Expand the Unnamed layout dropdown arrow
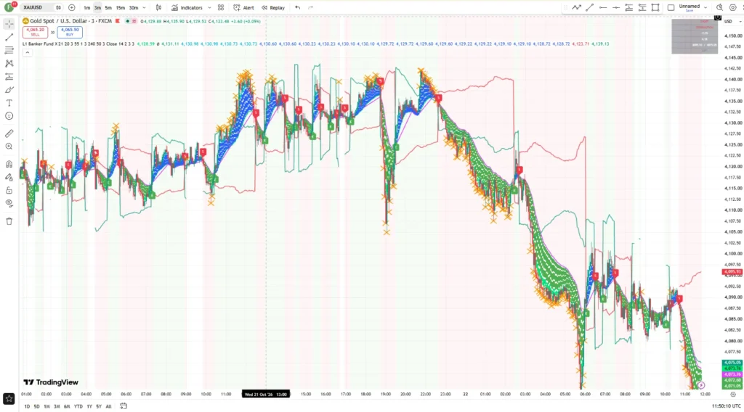 [x=705, y=7]
